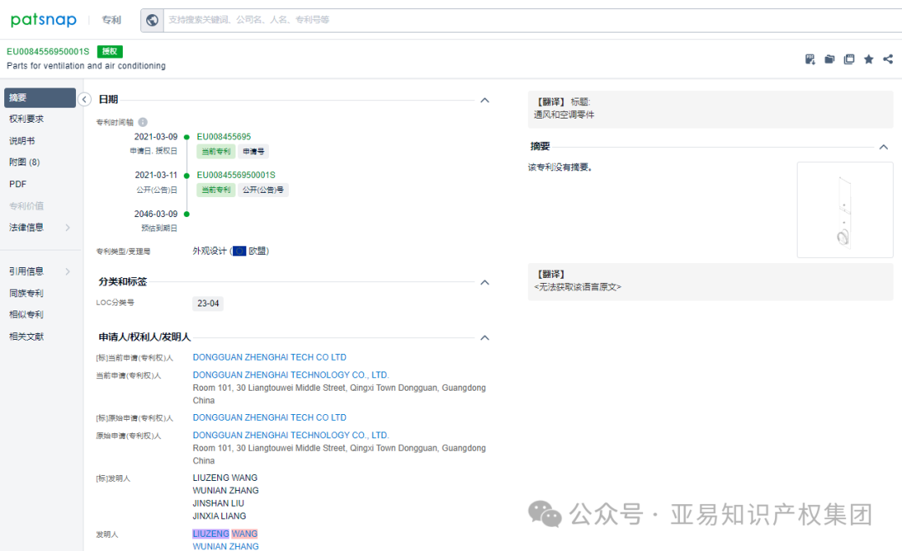Click the star favorite icon
The height and width of the screenshot is (551, 902).
[x=869, y=59]
